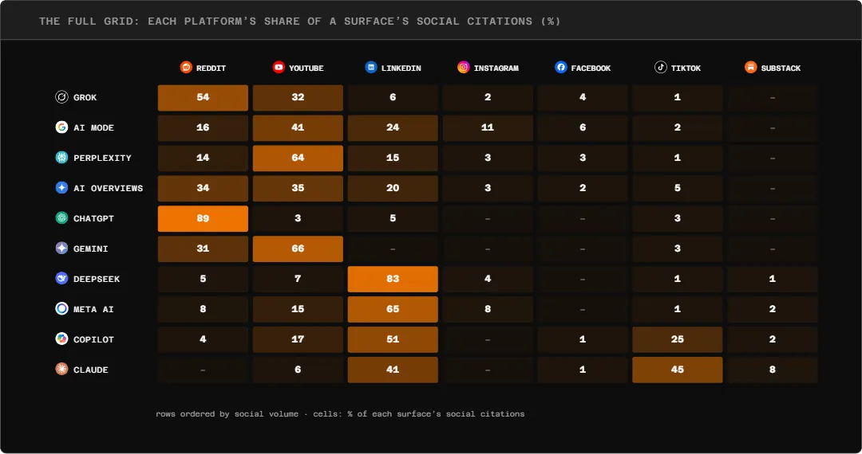This screenshot has width=862, height=454.
Task: Click the TikTok logo icon
Action: coord(661,67)
